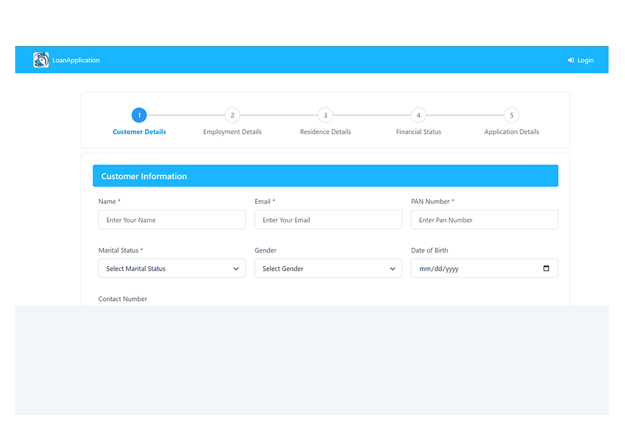Click the chevron on the Gender dropdown

[x=391, y=268]
